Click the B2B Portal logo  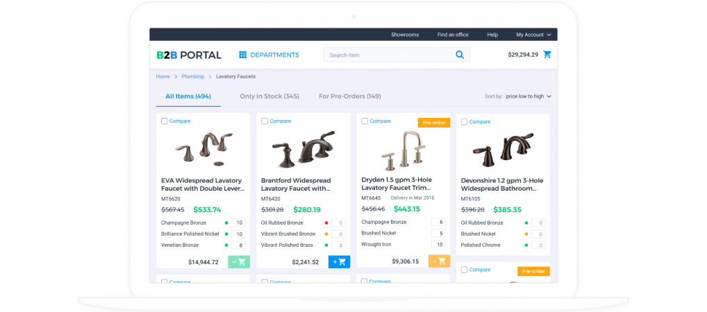[189, 55]
